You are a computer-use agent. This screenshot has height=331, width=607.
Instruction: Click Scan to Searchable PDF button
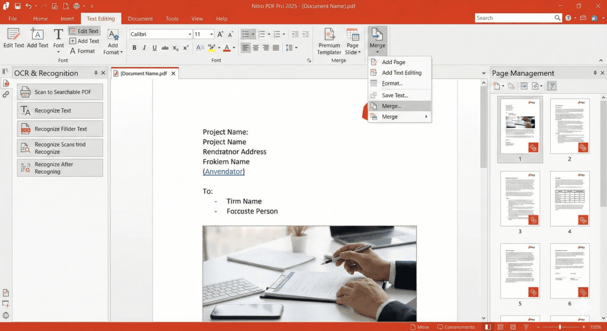pos(60,92)
